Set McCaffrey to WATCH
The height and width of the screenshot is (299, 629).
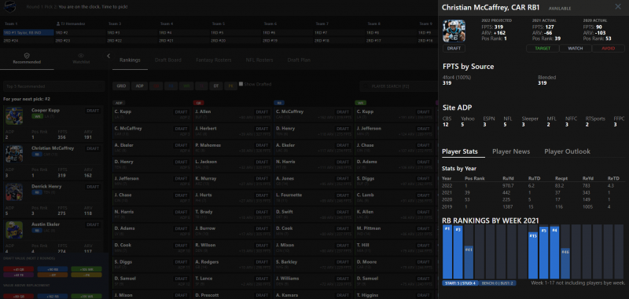tap(576, 49)
